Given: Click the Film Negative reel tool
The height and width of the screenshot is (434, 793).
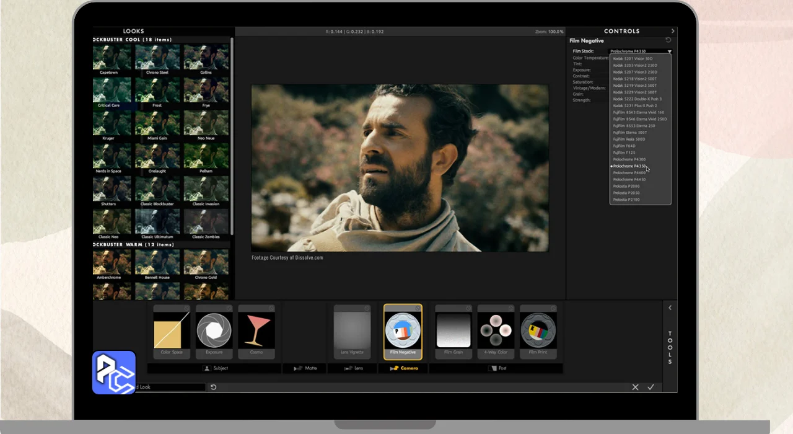Looking at the screenshot, I should [403, 330].
